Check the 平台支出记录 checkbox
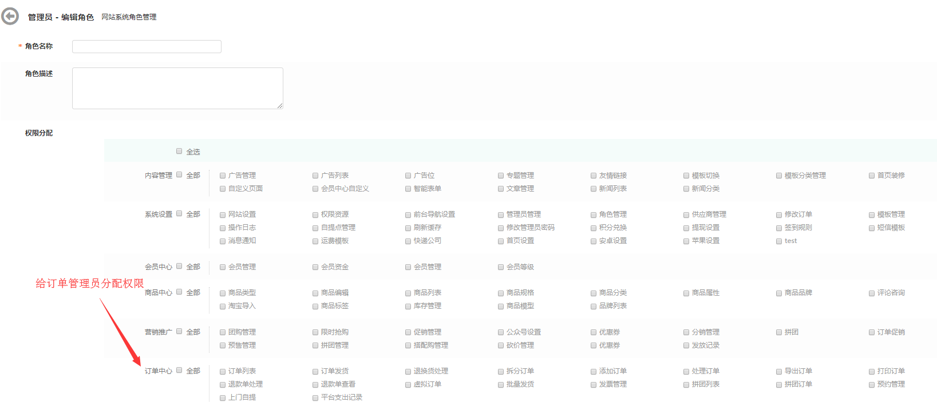937x402 pixels. pyautogui.click(x=315, y=398)
